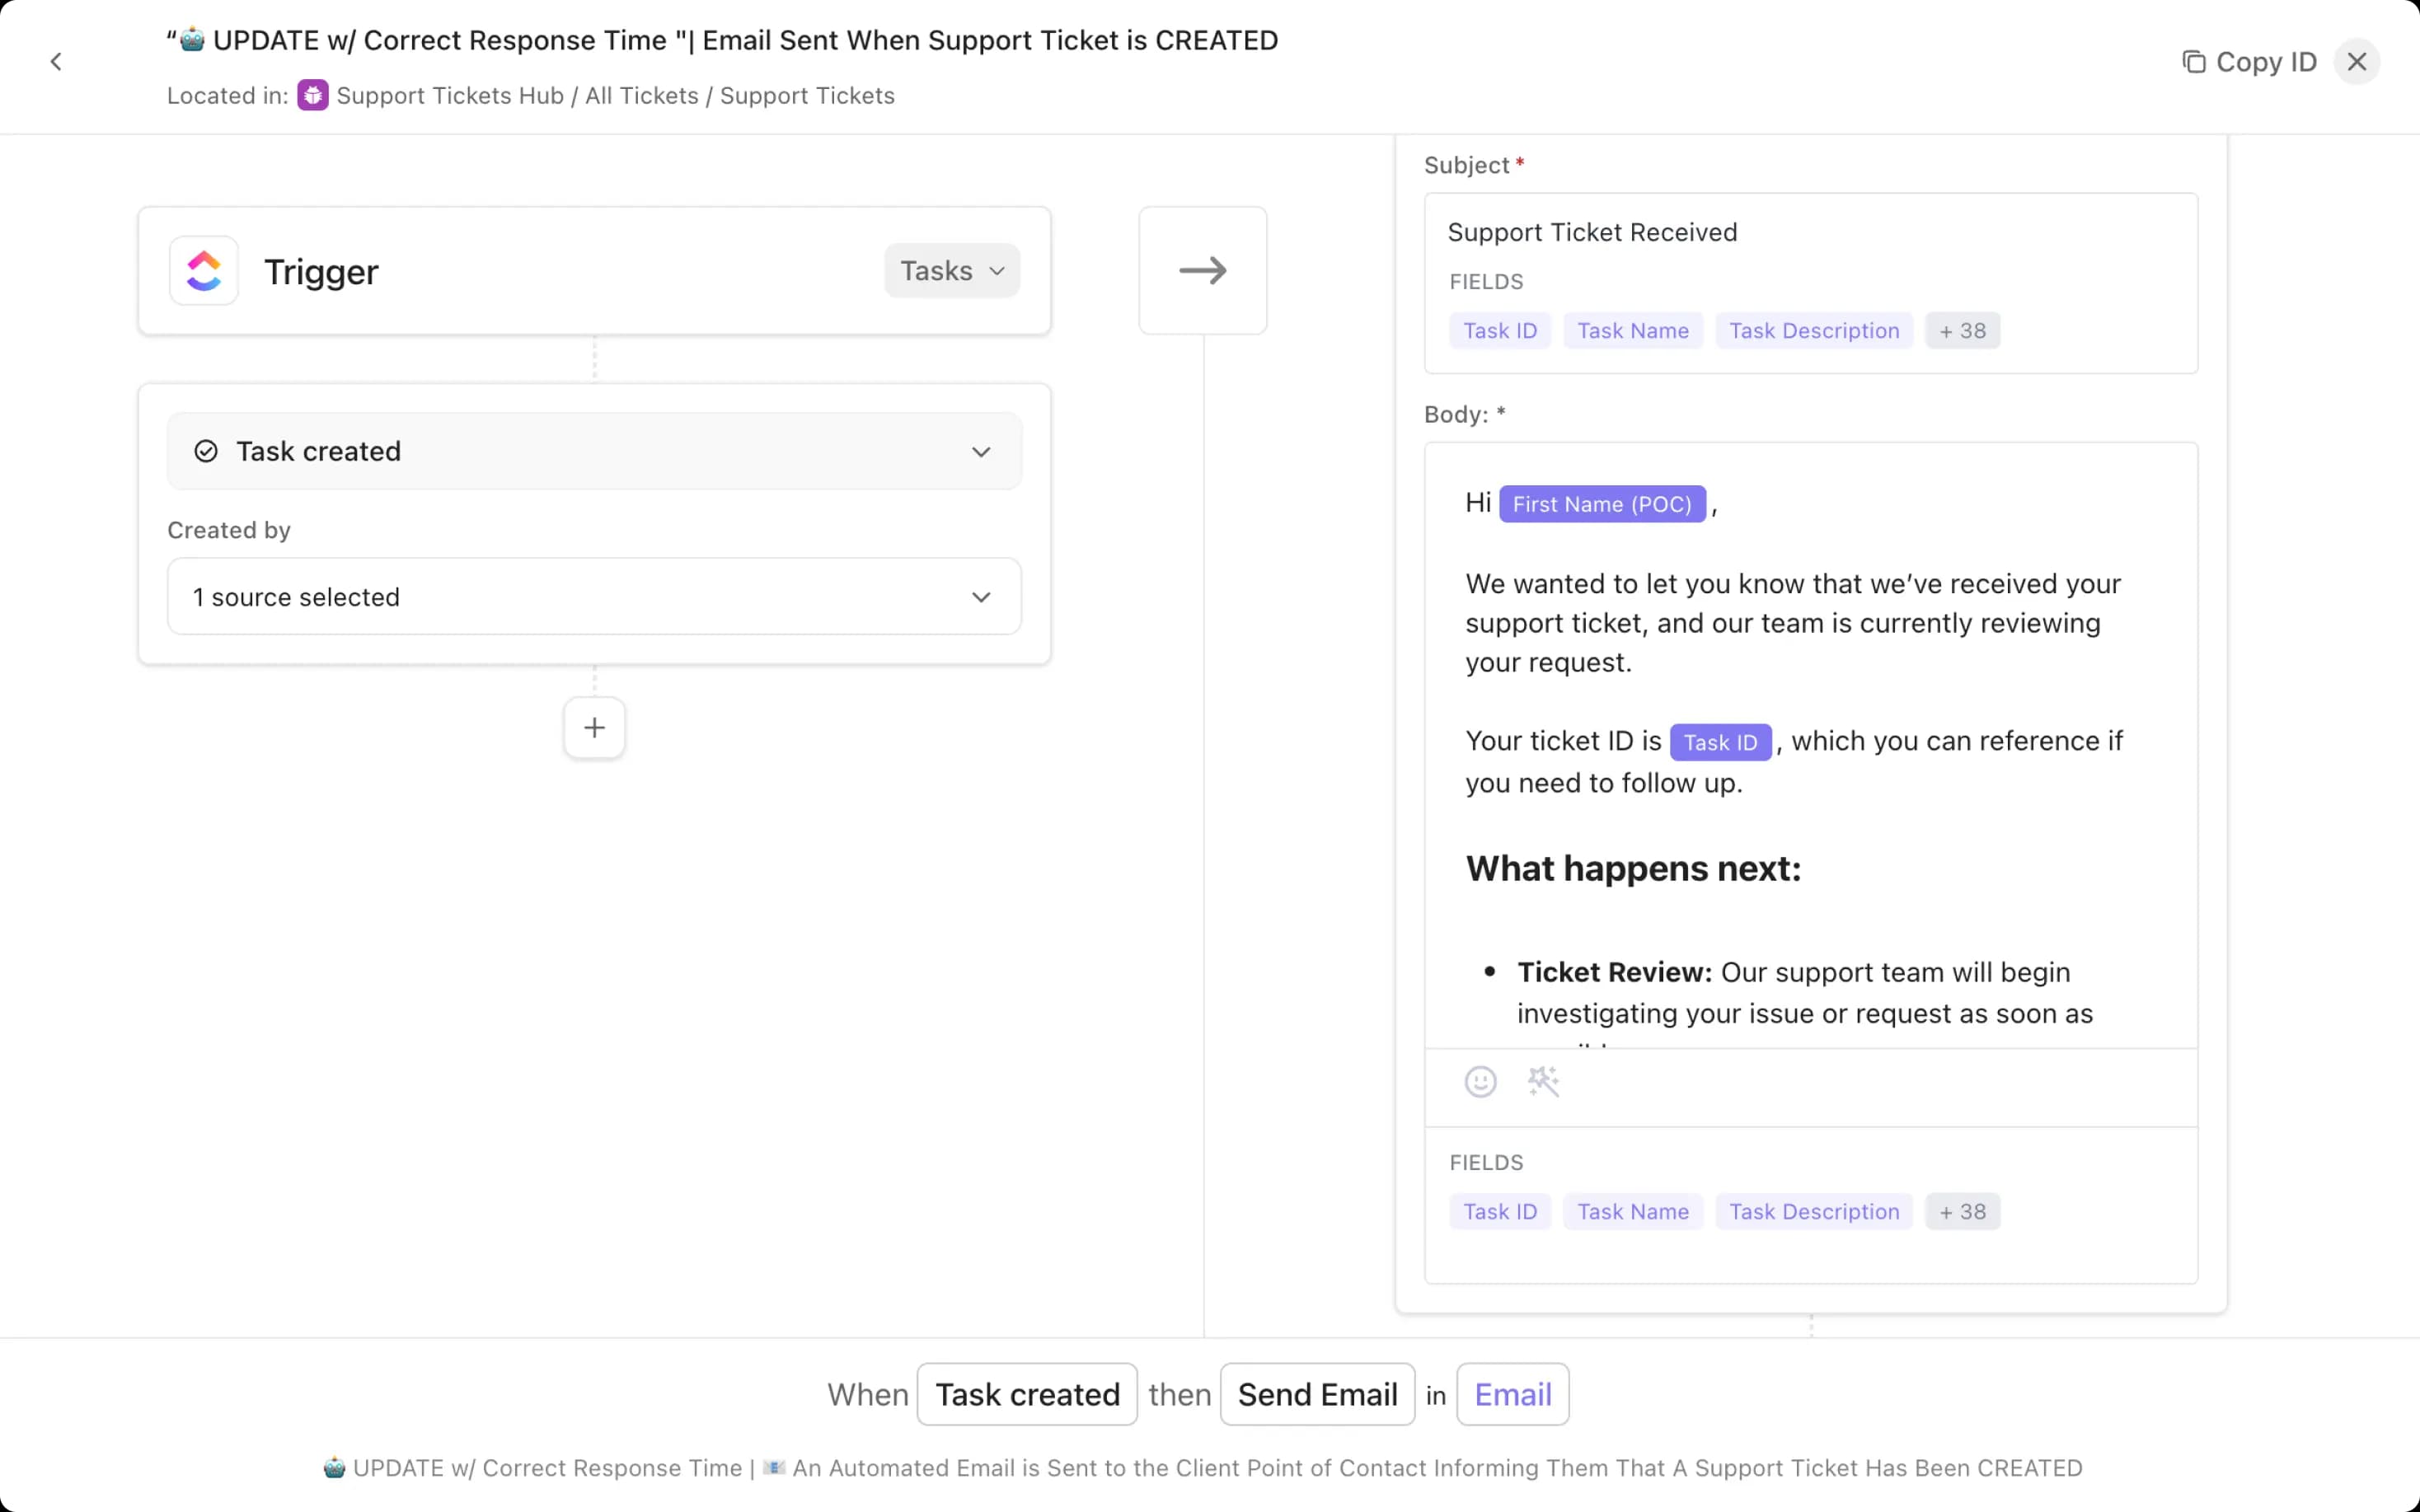The image size is (2420, 1512).
Task: Click the purple Support Tickets Hub space icon
Action: click(313, 95)
